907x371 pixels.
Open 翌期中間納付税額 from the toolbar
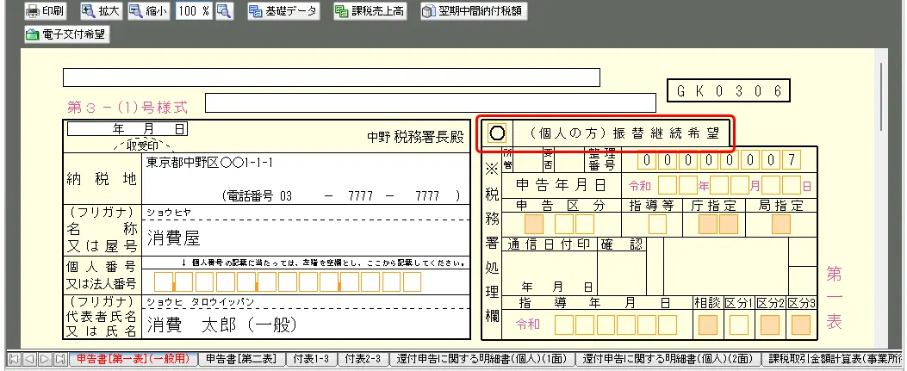point(474,12)
